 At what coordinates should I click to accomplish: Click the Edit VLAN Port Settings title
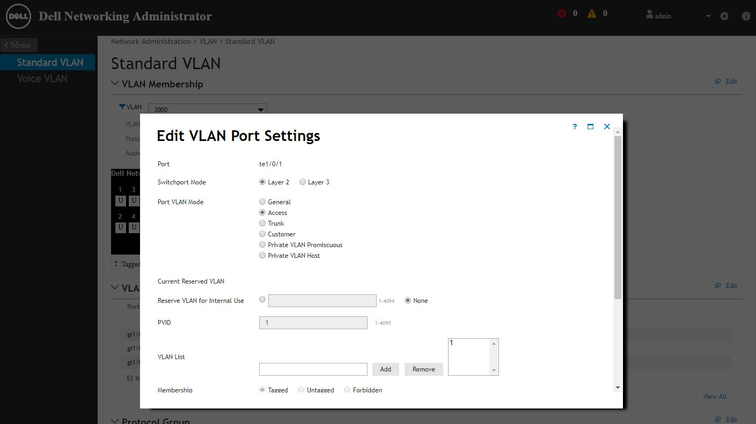(238, 136)
